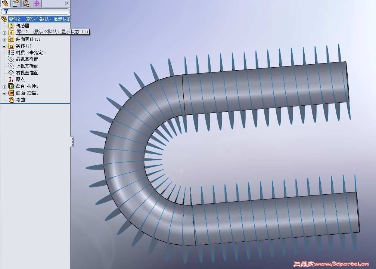This screenshot has width=376, height=269.
Task: Open the FeatureManager design tree tab
Action: [5, 3]
